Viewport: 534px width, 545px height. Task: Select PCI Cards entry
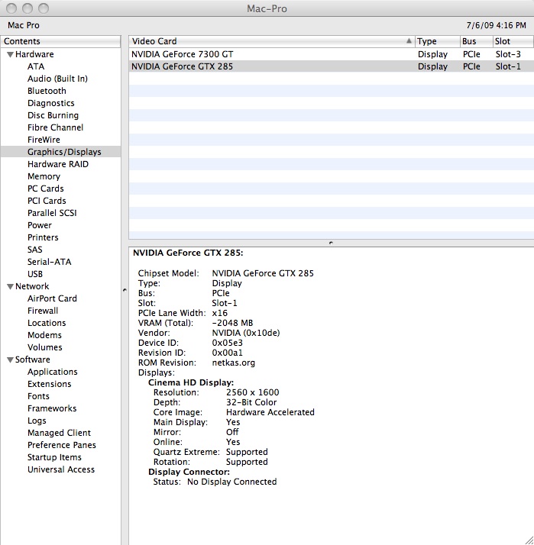47,201
